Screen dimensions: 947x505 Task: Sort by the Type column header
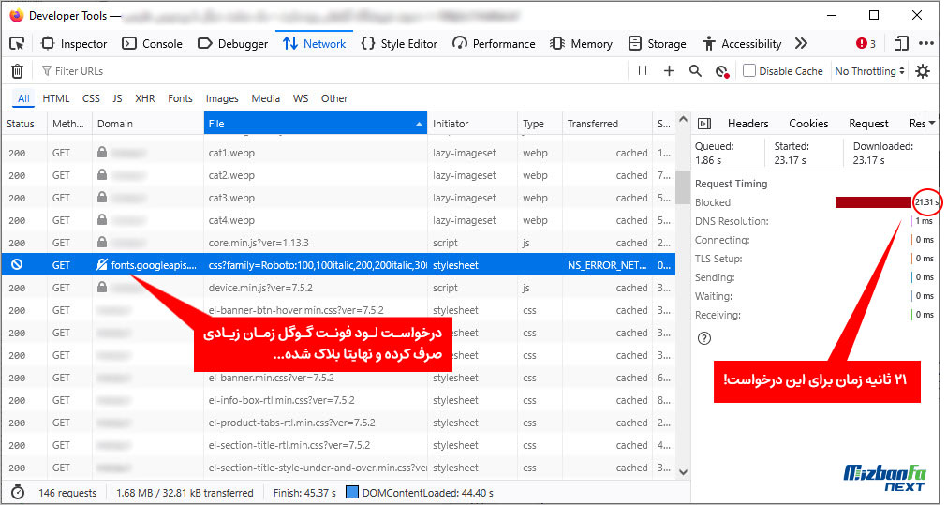540,124
